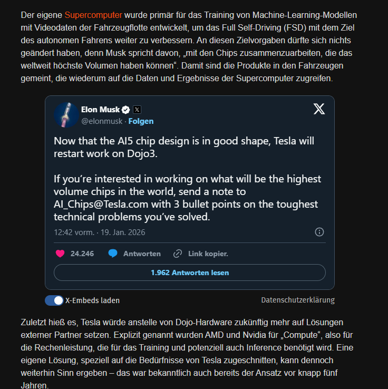Click the small X affiliate badge

coord(137,110)
